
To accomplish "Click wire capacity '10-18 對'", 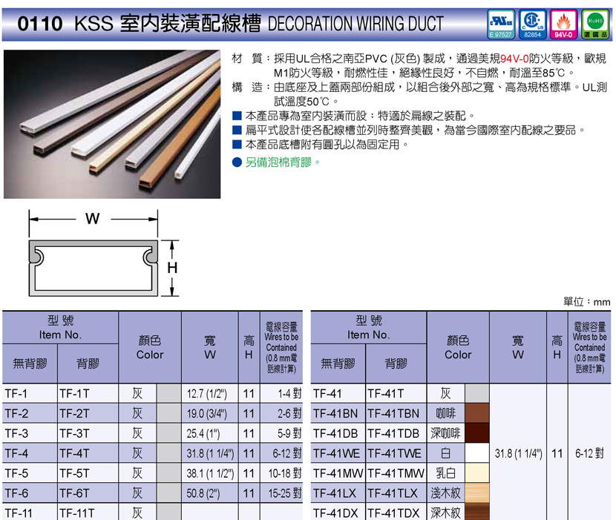I will (285, 473).
